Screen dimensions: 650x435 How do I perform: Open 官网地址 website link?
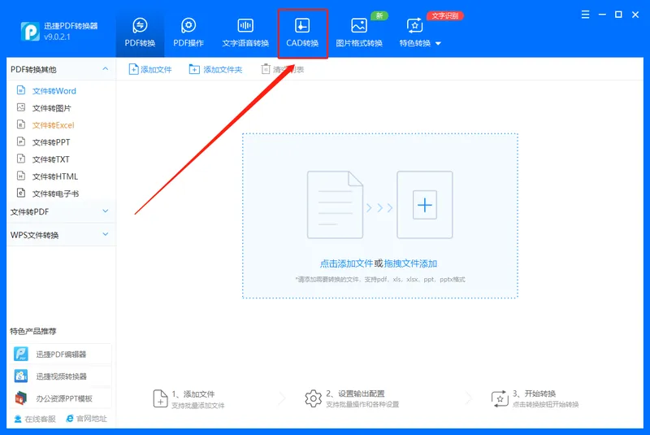coord(87,419)
